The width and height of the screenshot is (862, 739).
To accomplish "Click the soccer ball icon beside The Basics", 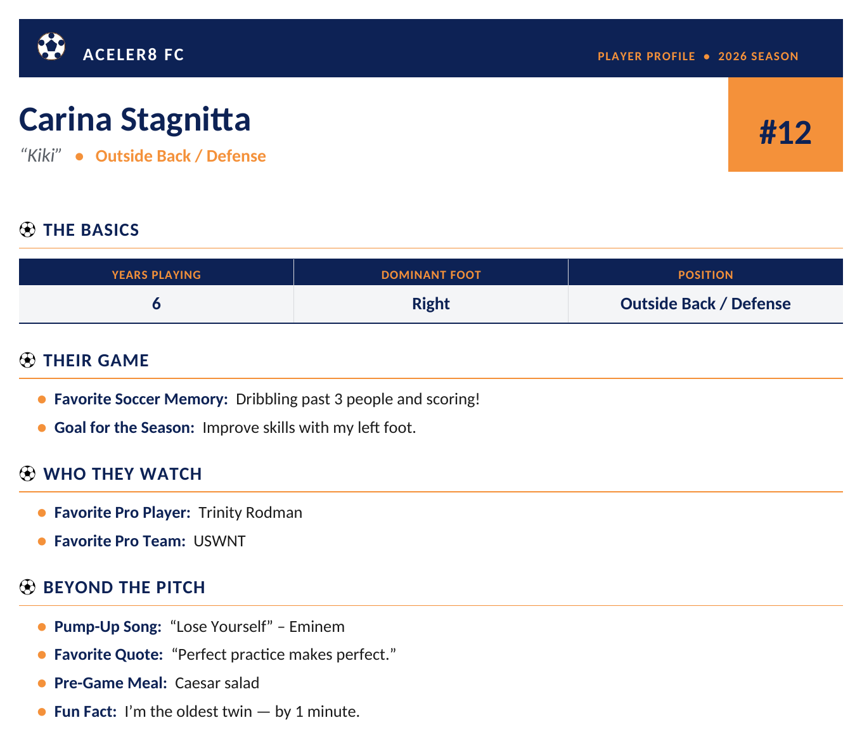I will (x=27, y=229).
